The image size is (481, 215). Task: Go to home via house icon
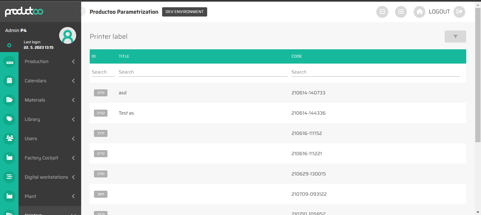tap(419, 12)
